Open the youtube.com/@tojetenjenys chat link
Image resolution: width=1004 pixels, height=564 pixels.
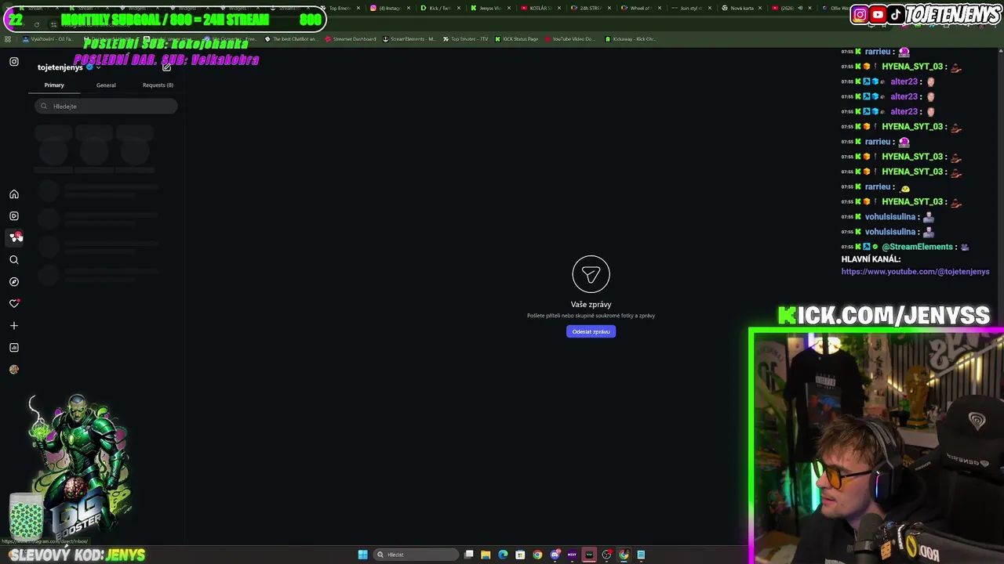click(x=915, y=272)
